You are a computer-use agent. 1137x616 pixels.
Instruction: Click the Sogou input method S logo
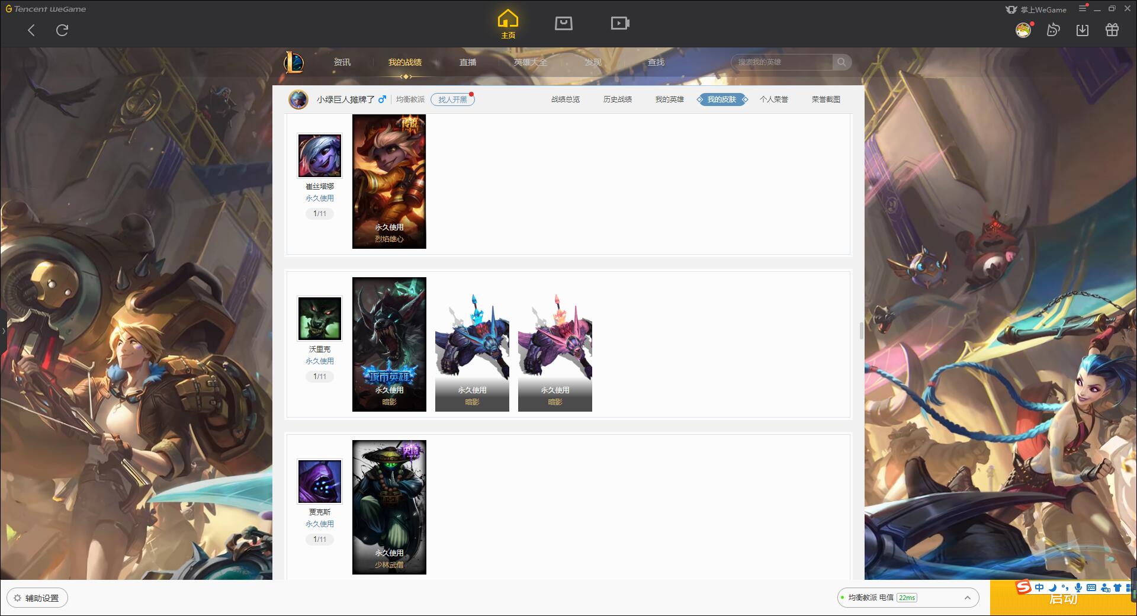pos(1023,588)
